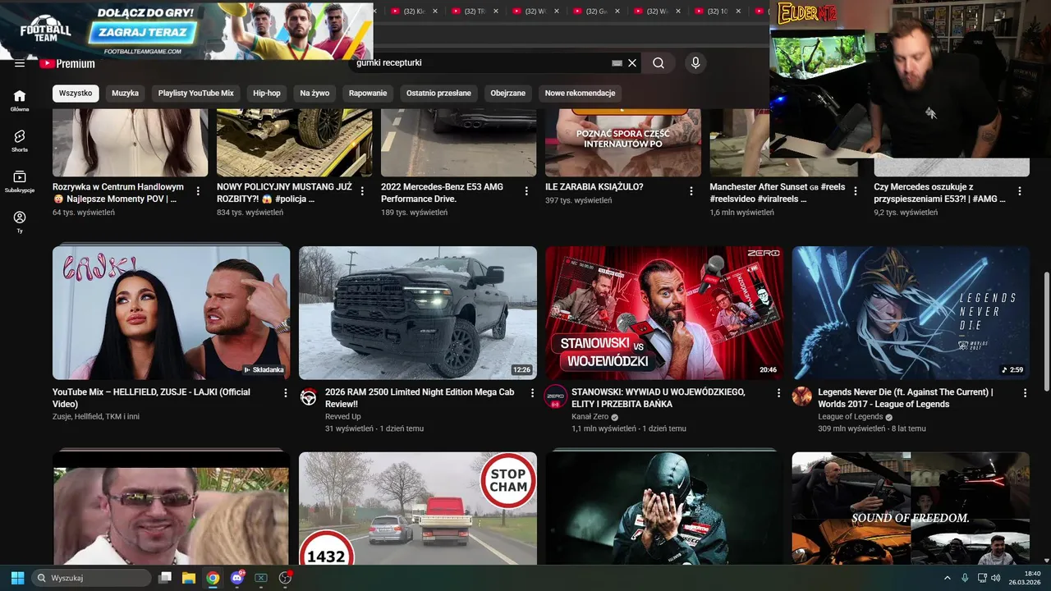
Task: Click the magnifier search button
Action: (x=659, y=63)
